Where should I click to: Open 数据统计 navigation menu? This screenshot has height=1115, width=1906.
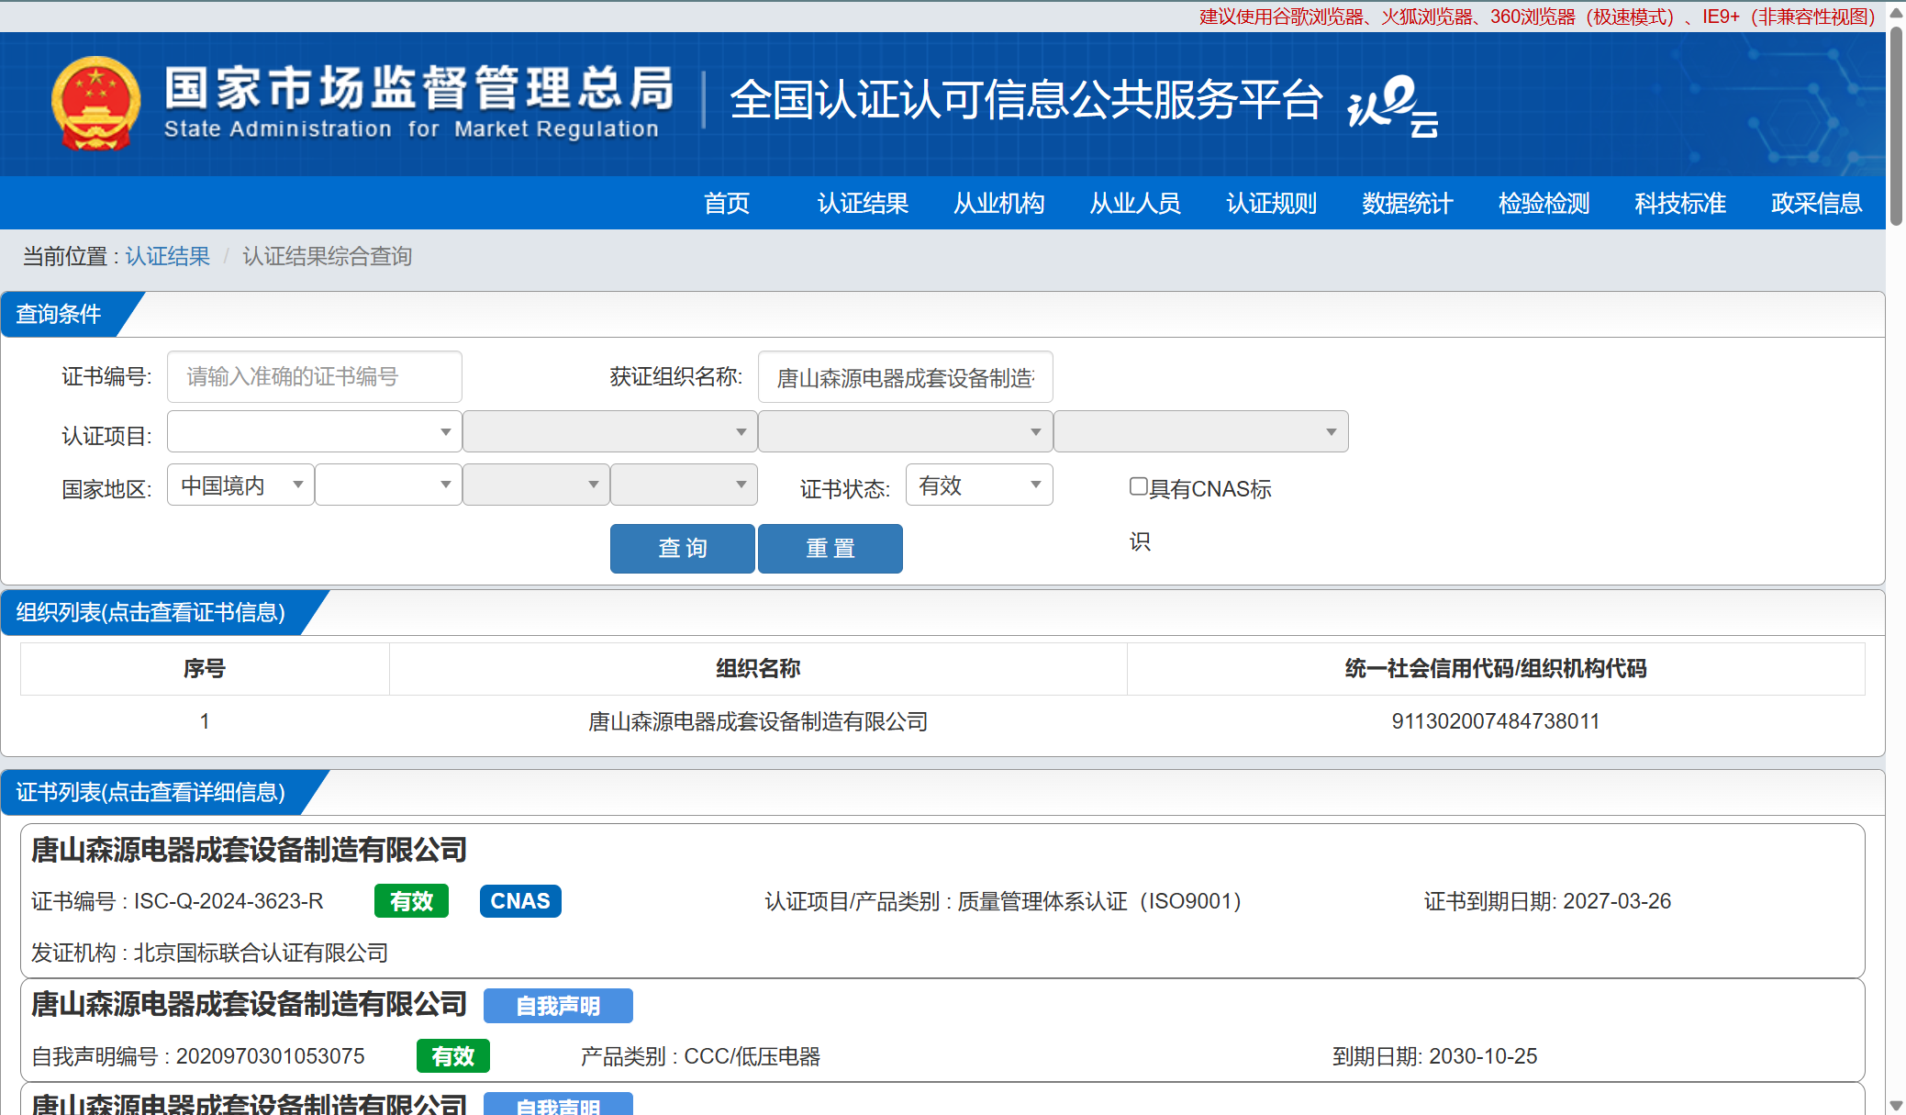click(1408, 203)
